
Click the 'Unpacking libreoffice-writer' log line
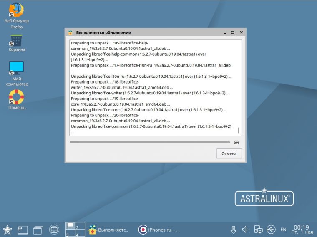pyautogui.click(x=150, y=93)
